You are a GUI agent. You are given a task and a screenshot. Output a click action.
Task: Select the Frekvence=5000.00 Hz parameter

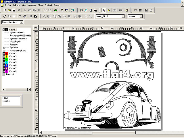pos(20,36)
